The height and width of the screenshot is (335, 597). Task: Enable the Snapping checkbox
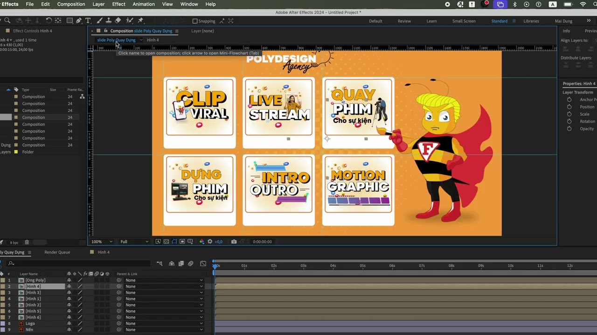[195, 21]
